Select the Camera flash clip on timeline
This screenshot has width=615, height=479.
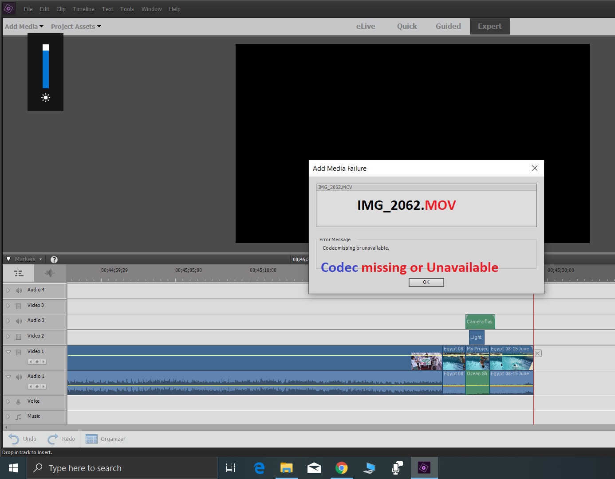point(480,322)
